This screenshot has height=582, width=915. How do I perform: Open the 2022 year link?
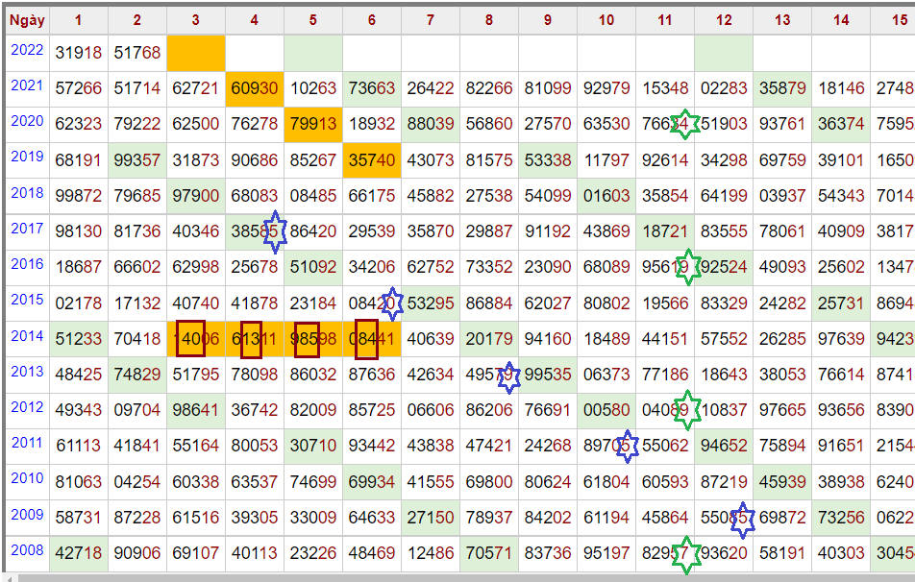pos(27,50)
